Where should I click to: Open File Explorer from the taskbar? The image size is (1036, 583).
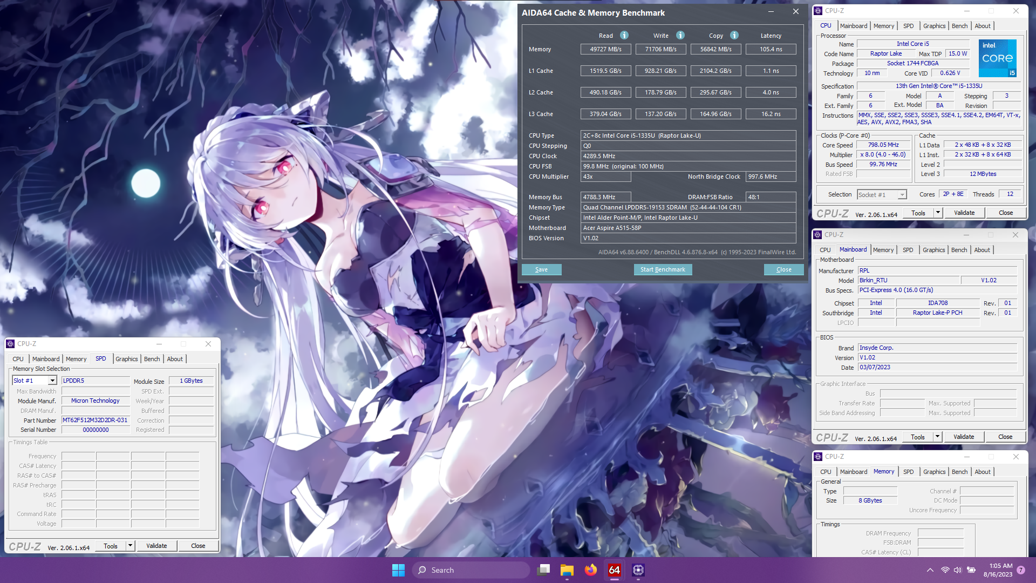567,570
